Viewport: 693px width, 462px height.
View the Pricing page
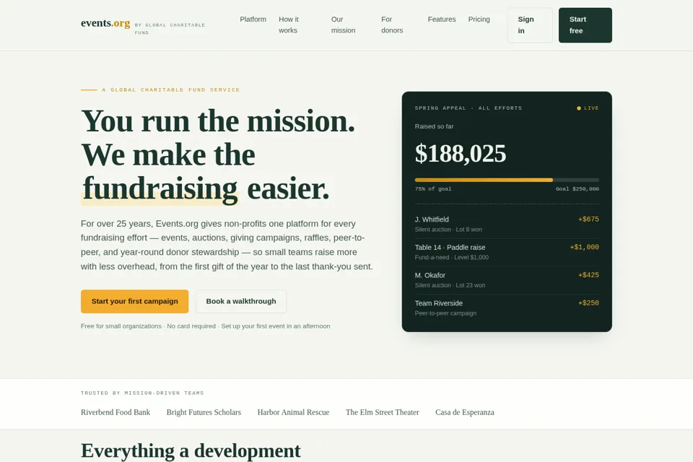coord(479,19)
